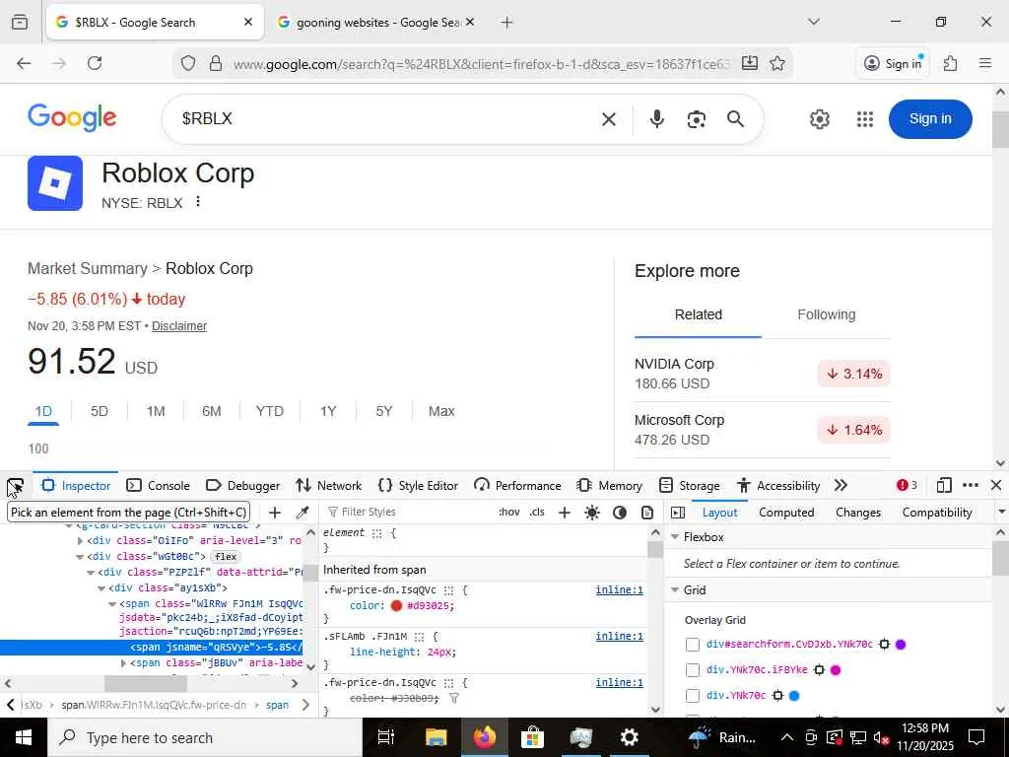Open Firefox extensions puzzle icon
This screenshot has width=1009, height=757.
(x=951, y=63)
